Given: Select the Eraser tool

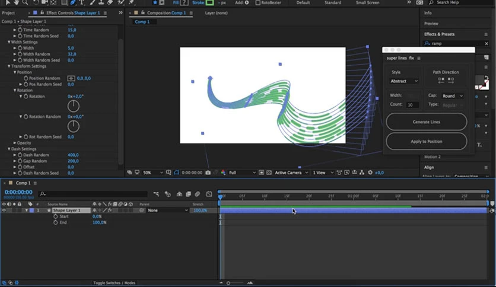Looking at the screenshot, I should [110, 2].
